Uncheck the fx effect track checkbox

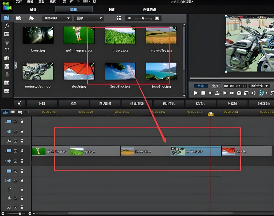[x=16, y=141]
